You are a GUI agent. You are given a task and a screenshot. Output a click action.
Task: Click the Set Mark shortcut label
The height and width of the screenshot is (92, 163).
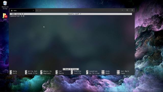point(125,71)
